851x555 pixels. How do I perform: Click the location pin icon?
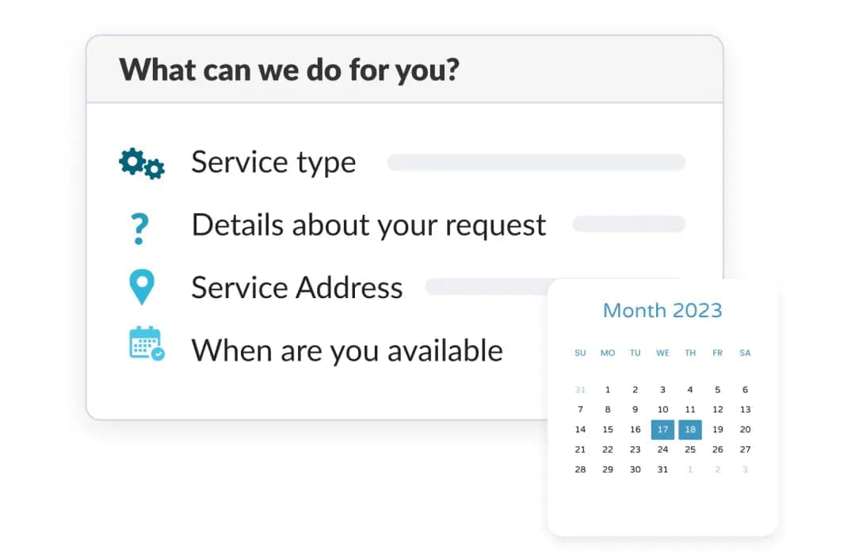point(142,287)
